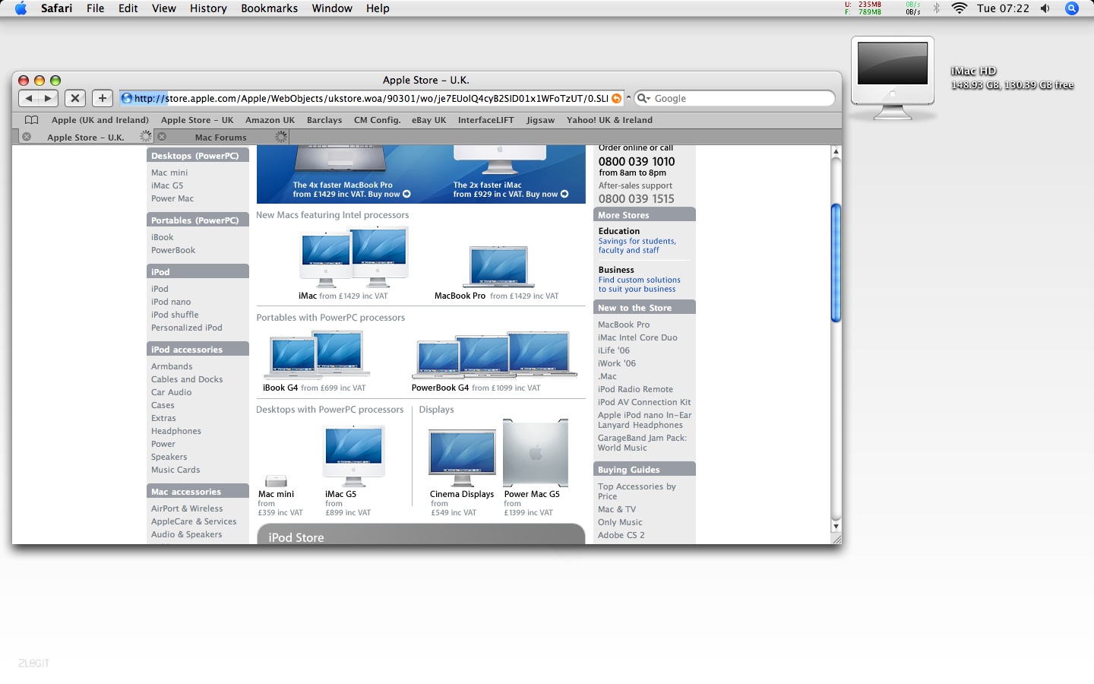Screen dimensions: 1094x684
Task: Click the iMac G5 product image
Action: coord(354,456)
